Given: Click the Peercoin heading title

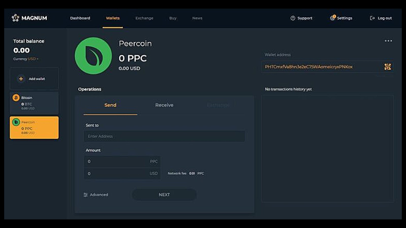Looking at the screenshot, I should pyautogui.click(x=135, y=44).
